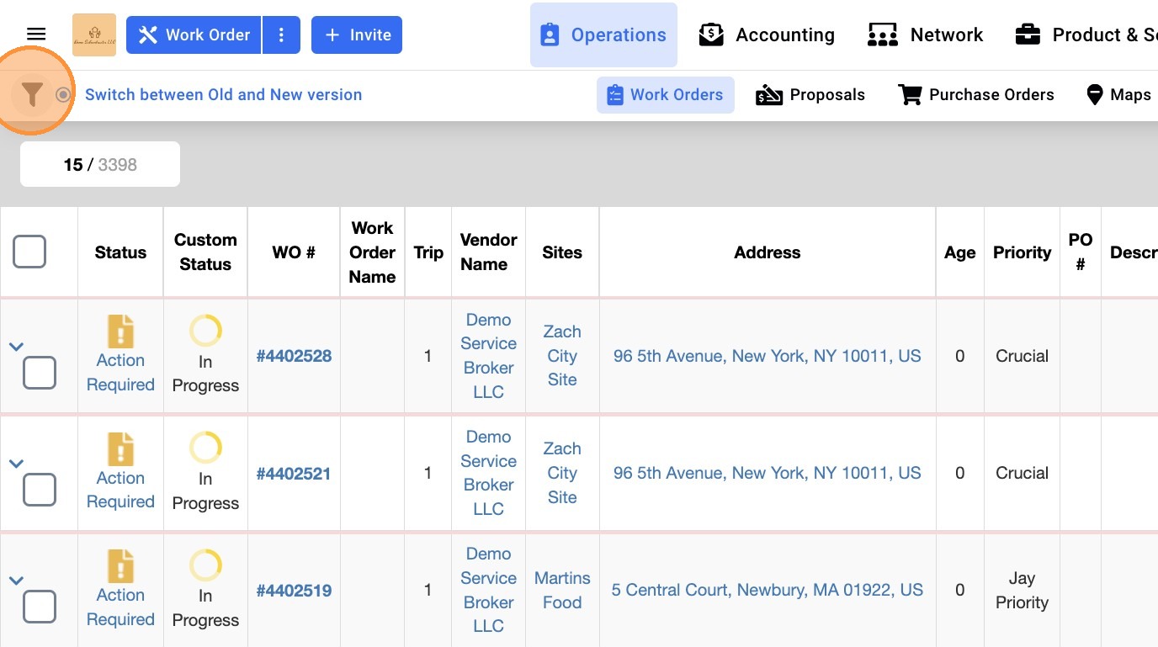1158x647 pixels.
Task: Click the company logo thumbnail
Action: point(94,34)
